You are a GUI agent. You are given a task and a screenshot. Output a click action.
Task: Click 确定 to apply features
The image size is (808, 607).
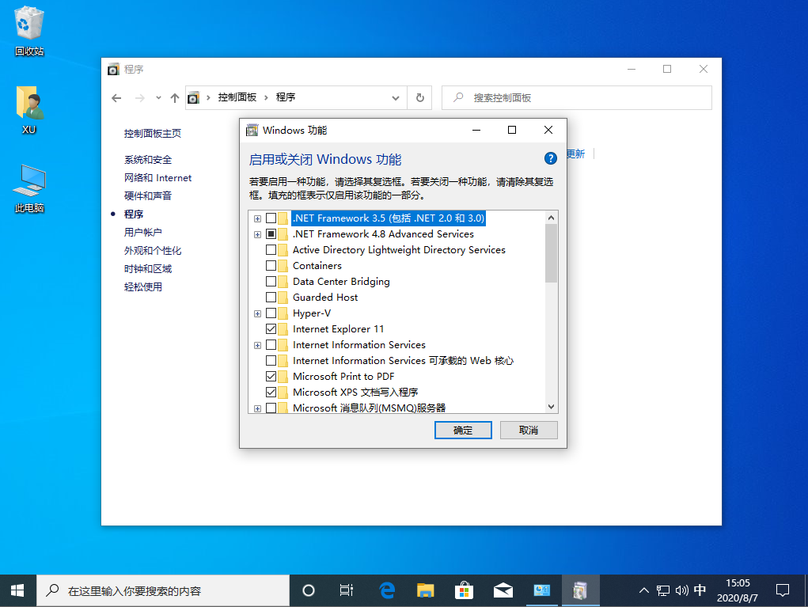click(x=463, y=431)
